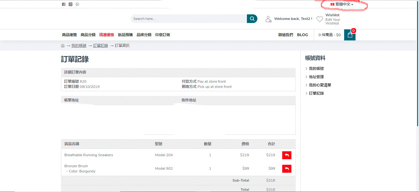Click Edit Your Wishlist link
This screenshot has height=192, width=419.
(x=333, y=21)
